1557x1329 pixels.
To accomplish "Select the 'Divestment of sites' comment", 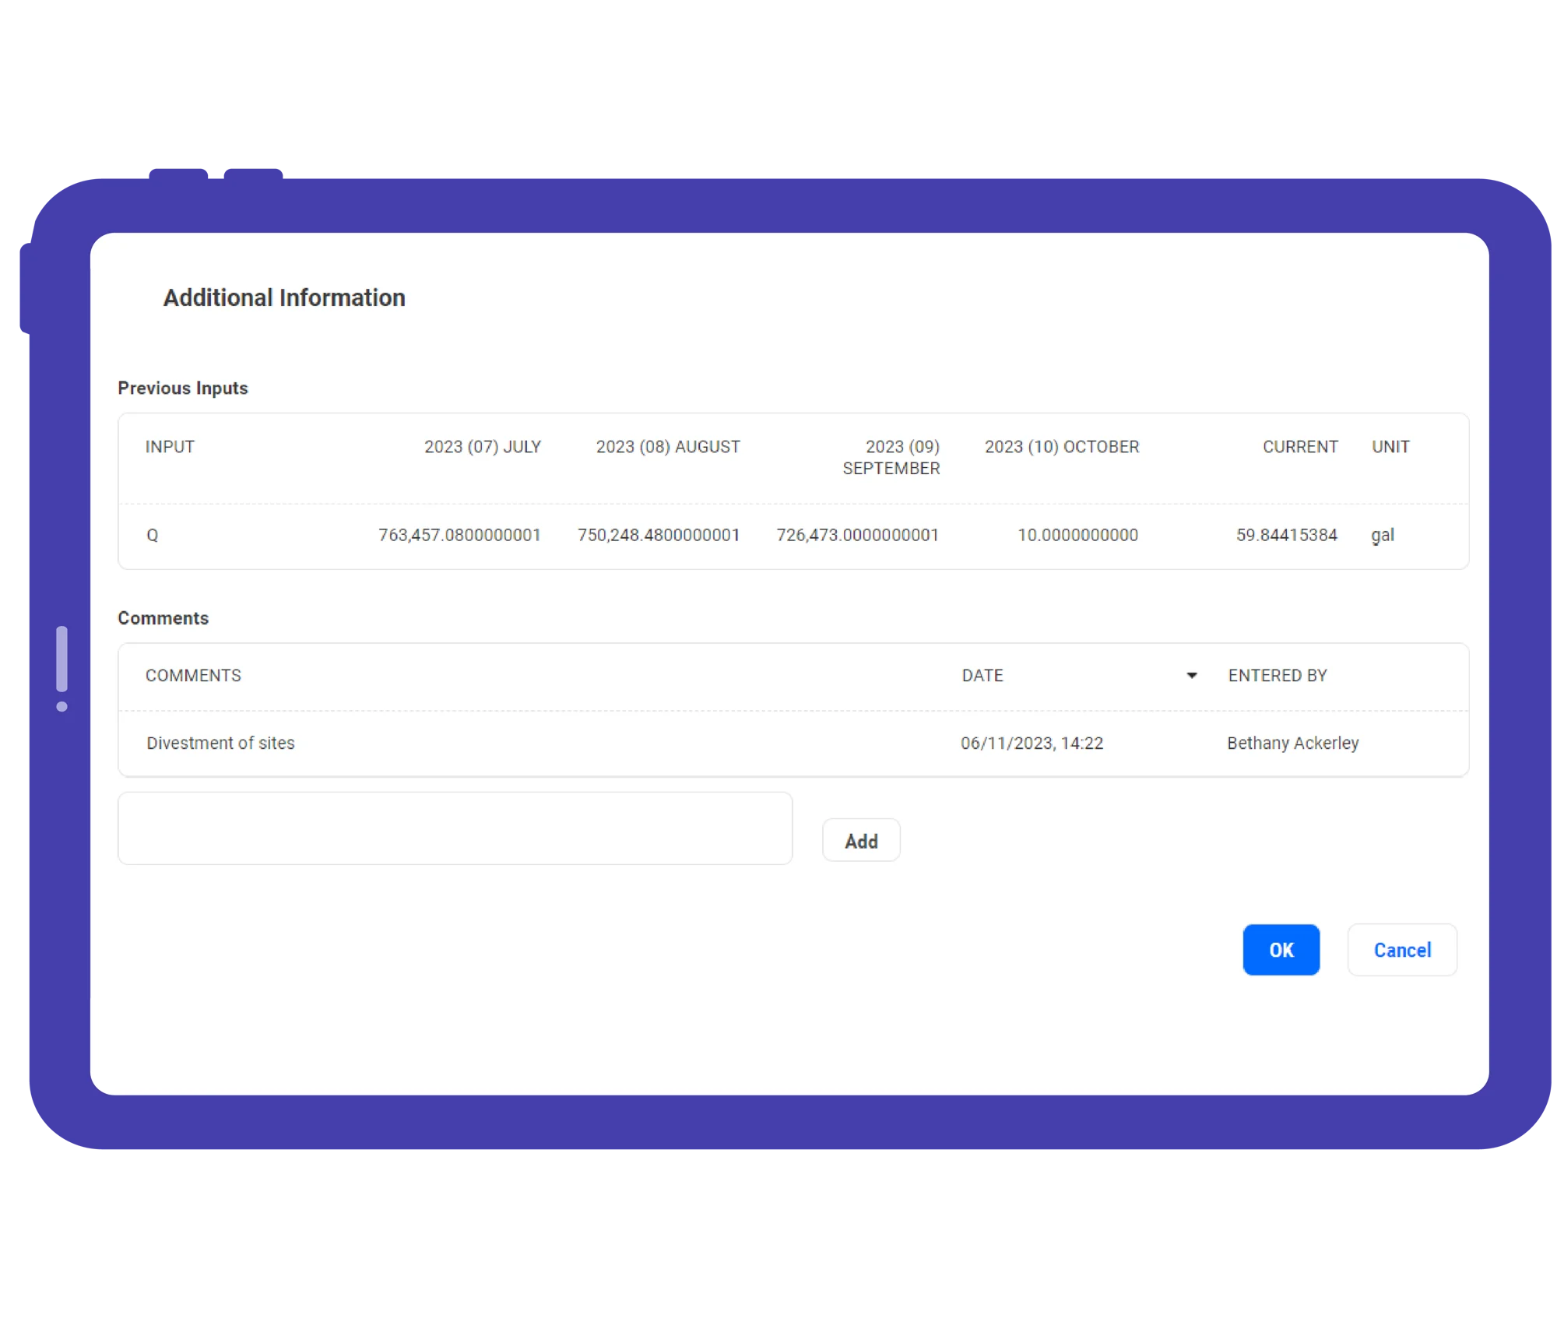I will click(220, 744).
